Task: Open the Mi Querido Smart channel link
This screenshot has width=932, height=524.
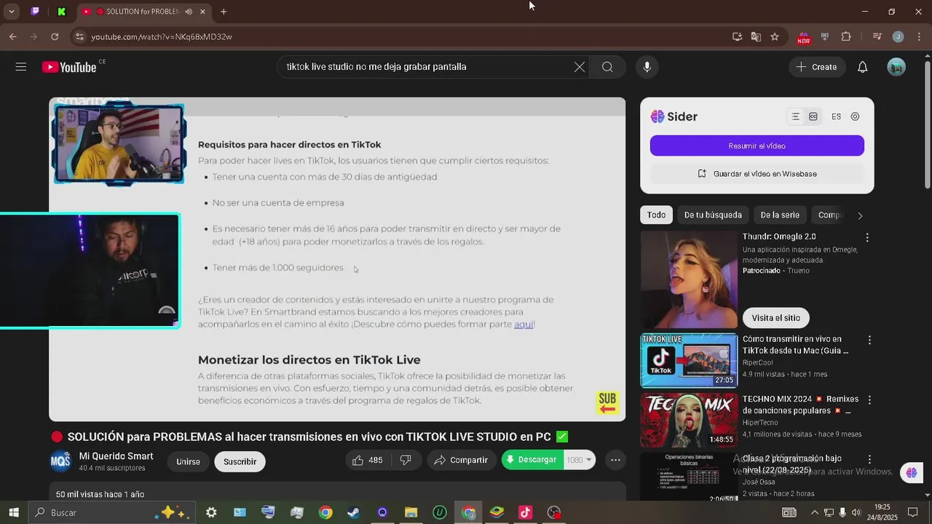Action: 116,456
